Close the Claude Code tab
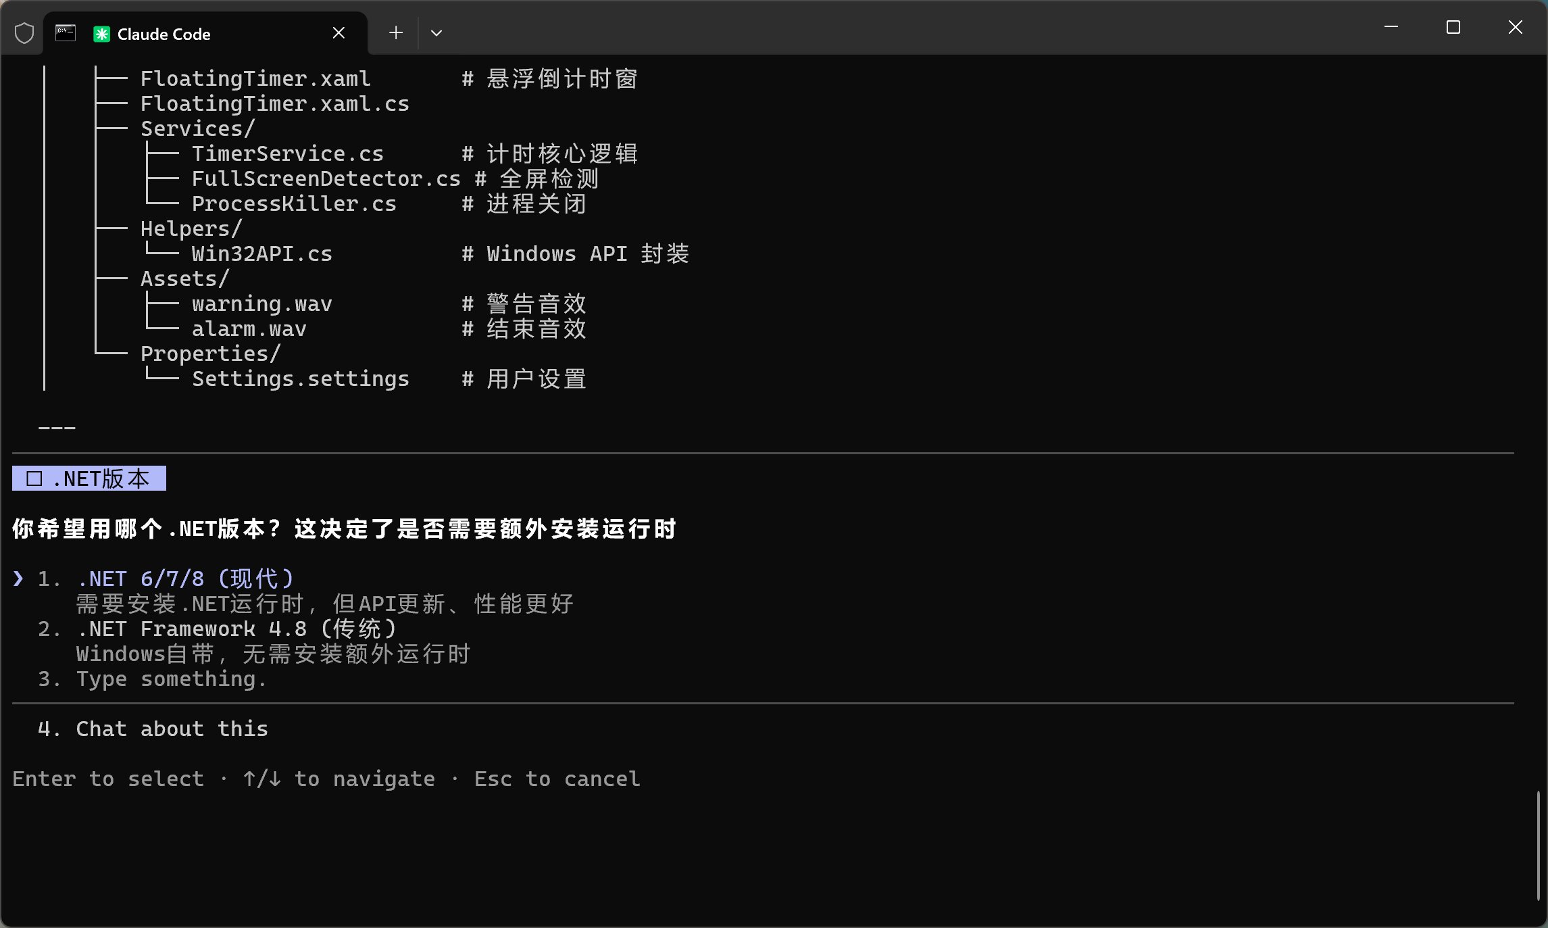This screenshot has width=1548, height=928. (339, 33)
